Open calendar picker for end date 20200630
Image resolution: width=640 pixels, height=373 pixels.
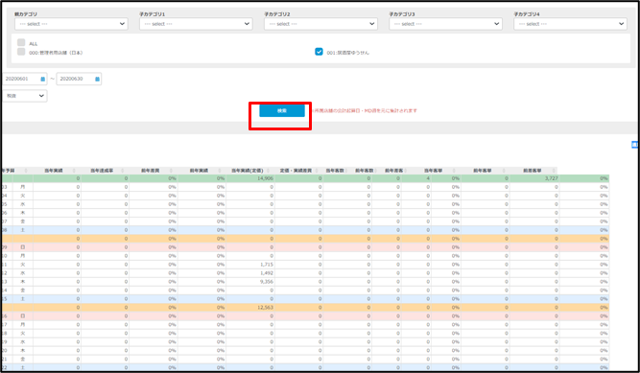tap(97, 80)
